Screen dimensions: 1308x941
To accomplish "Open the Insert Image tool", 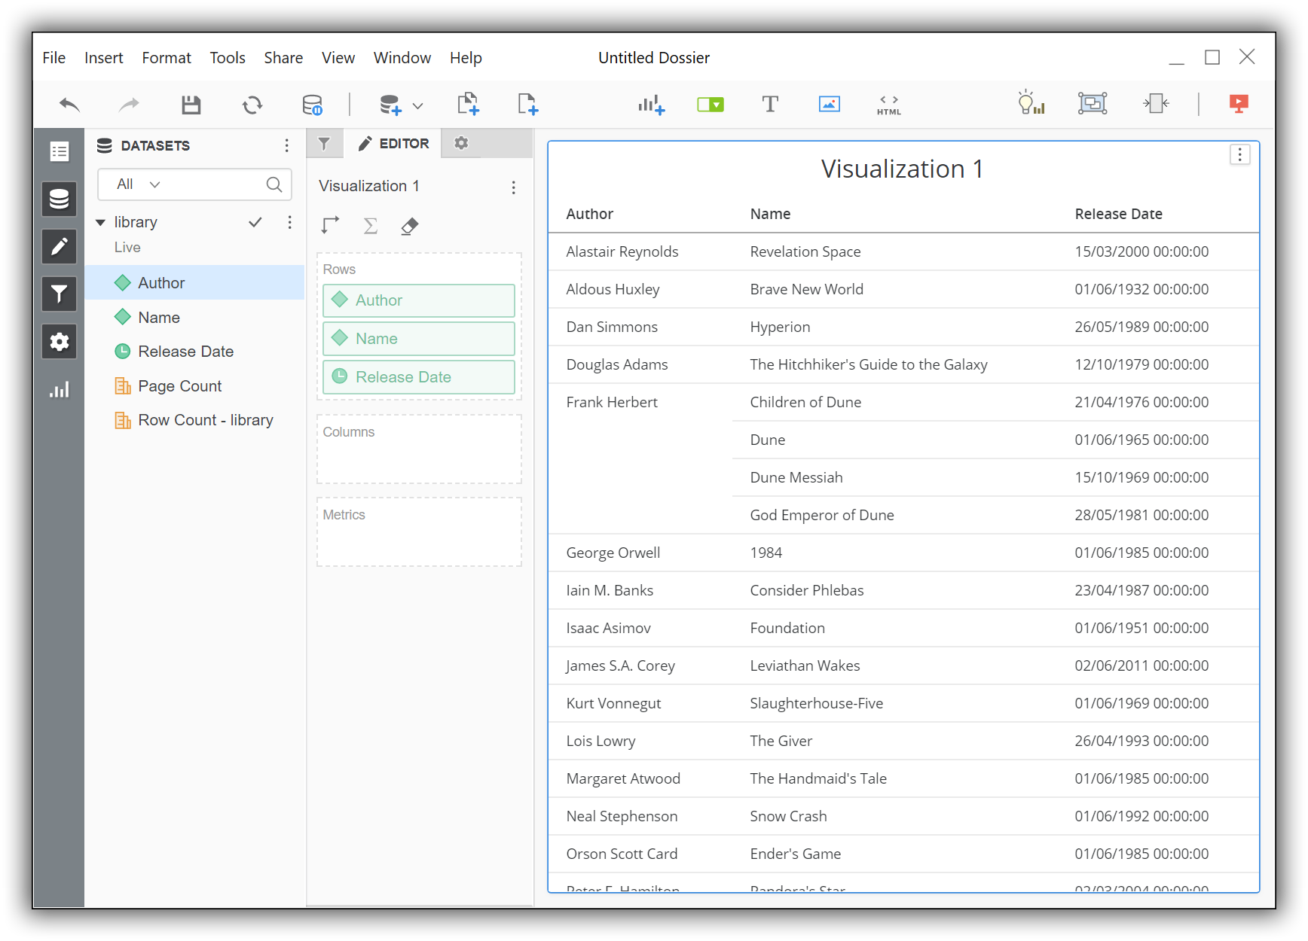I will pyautogui.click(x=829, y=104).
